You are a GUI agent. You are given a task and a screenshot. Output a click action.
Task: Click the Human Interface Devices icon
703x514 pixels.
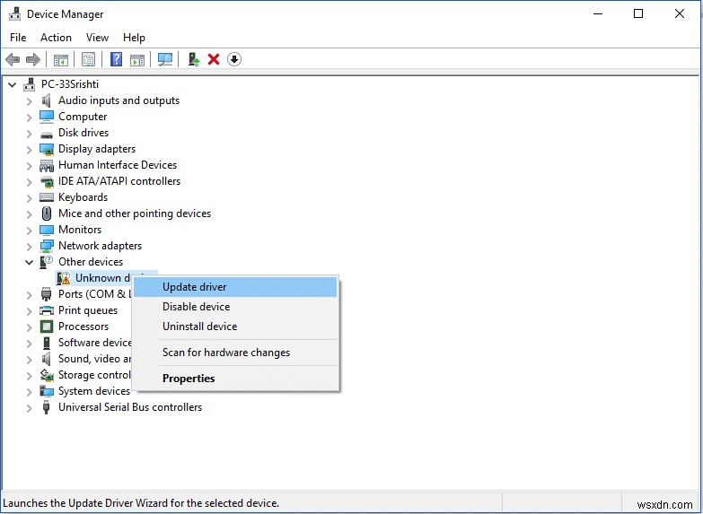[x=47, y=165]
